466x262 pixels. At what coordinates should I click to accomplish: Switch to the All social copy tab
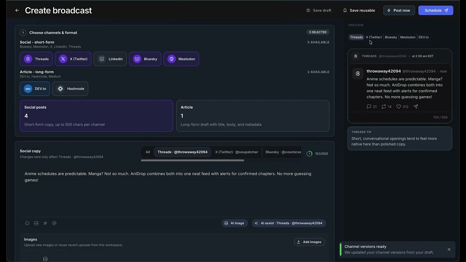[148, 152]
